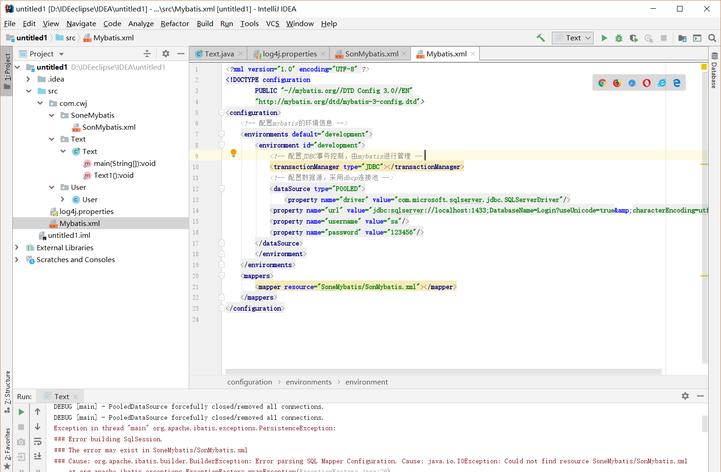Viewport: 721px width, 472px height.
Task: Toggle the 7: Structure tool window
Action: (7, 392)
